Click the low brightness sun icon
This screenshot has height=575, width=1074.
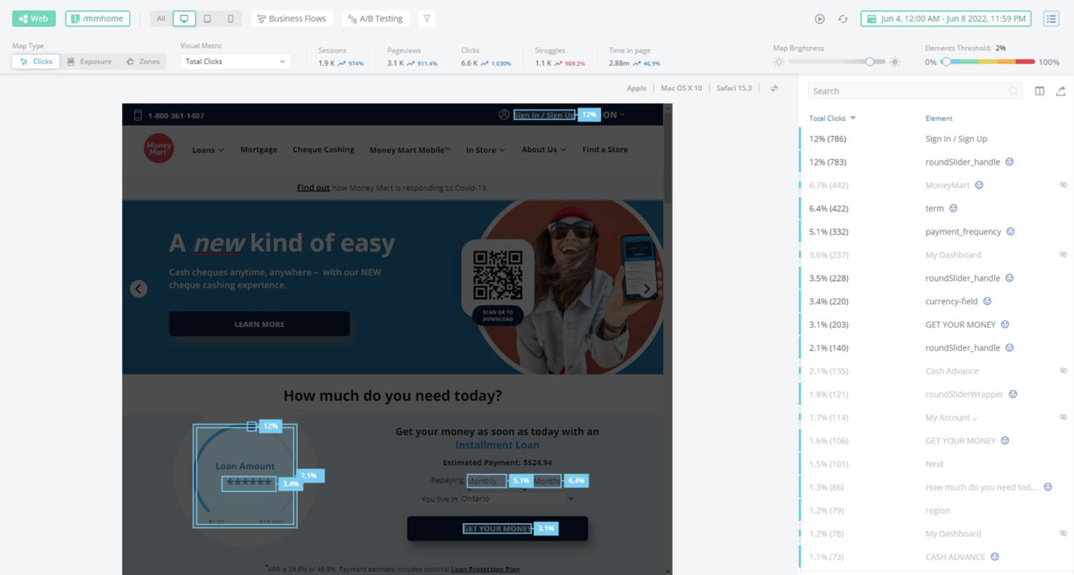coord(779,62)
